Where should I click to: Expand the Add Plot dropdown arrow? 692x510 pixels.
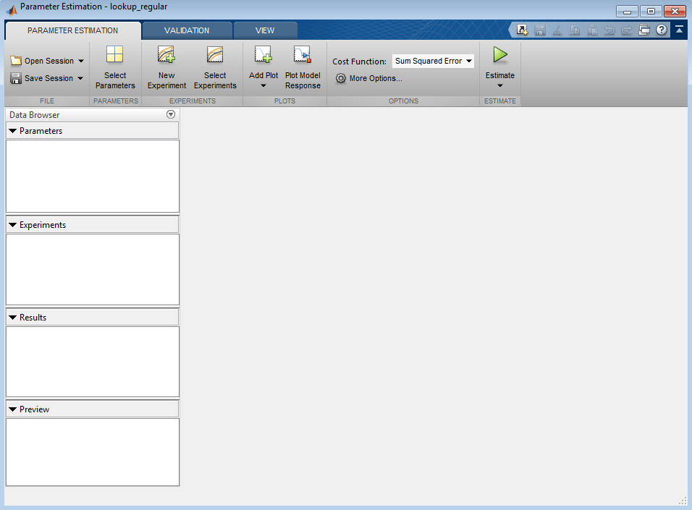point(263,85)
